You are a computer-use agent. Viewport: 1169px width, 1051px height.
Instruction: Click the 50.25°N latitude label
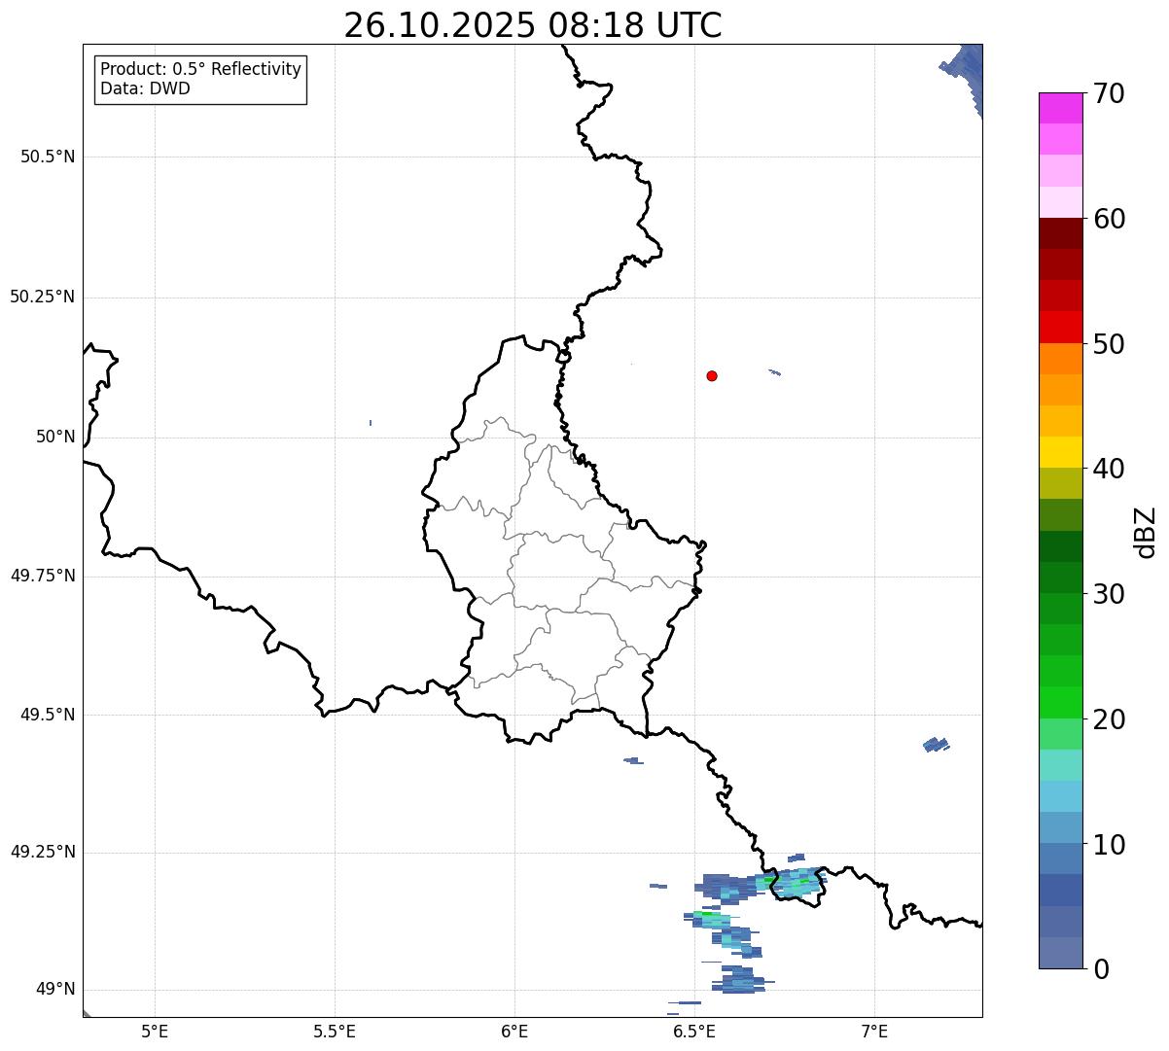(43, 297)
